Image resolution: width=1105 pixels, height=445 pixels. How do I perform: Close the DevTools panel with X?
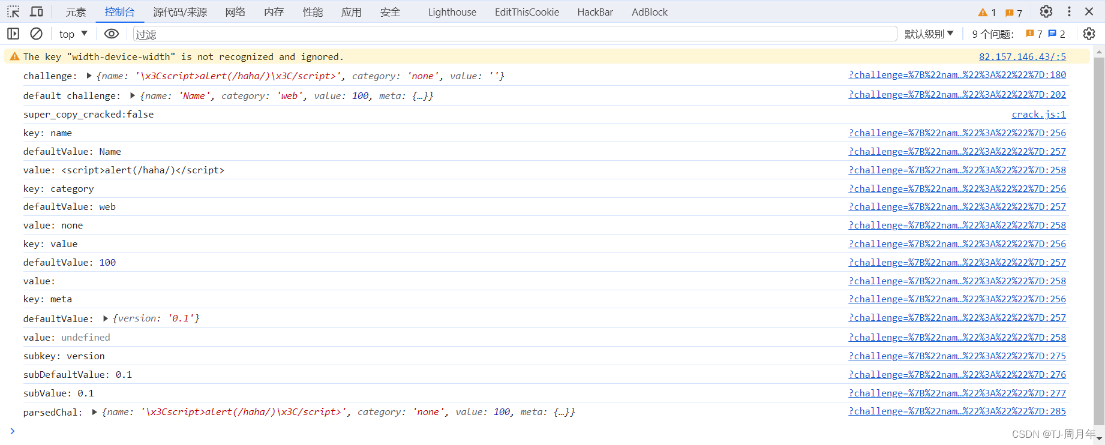click(1089, 11)
